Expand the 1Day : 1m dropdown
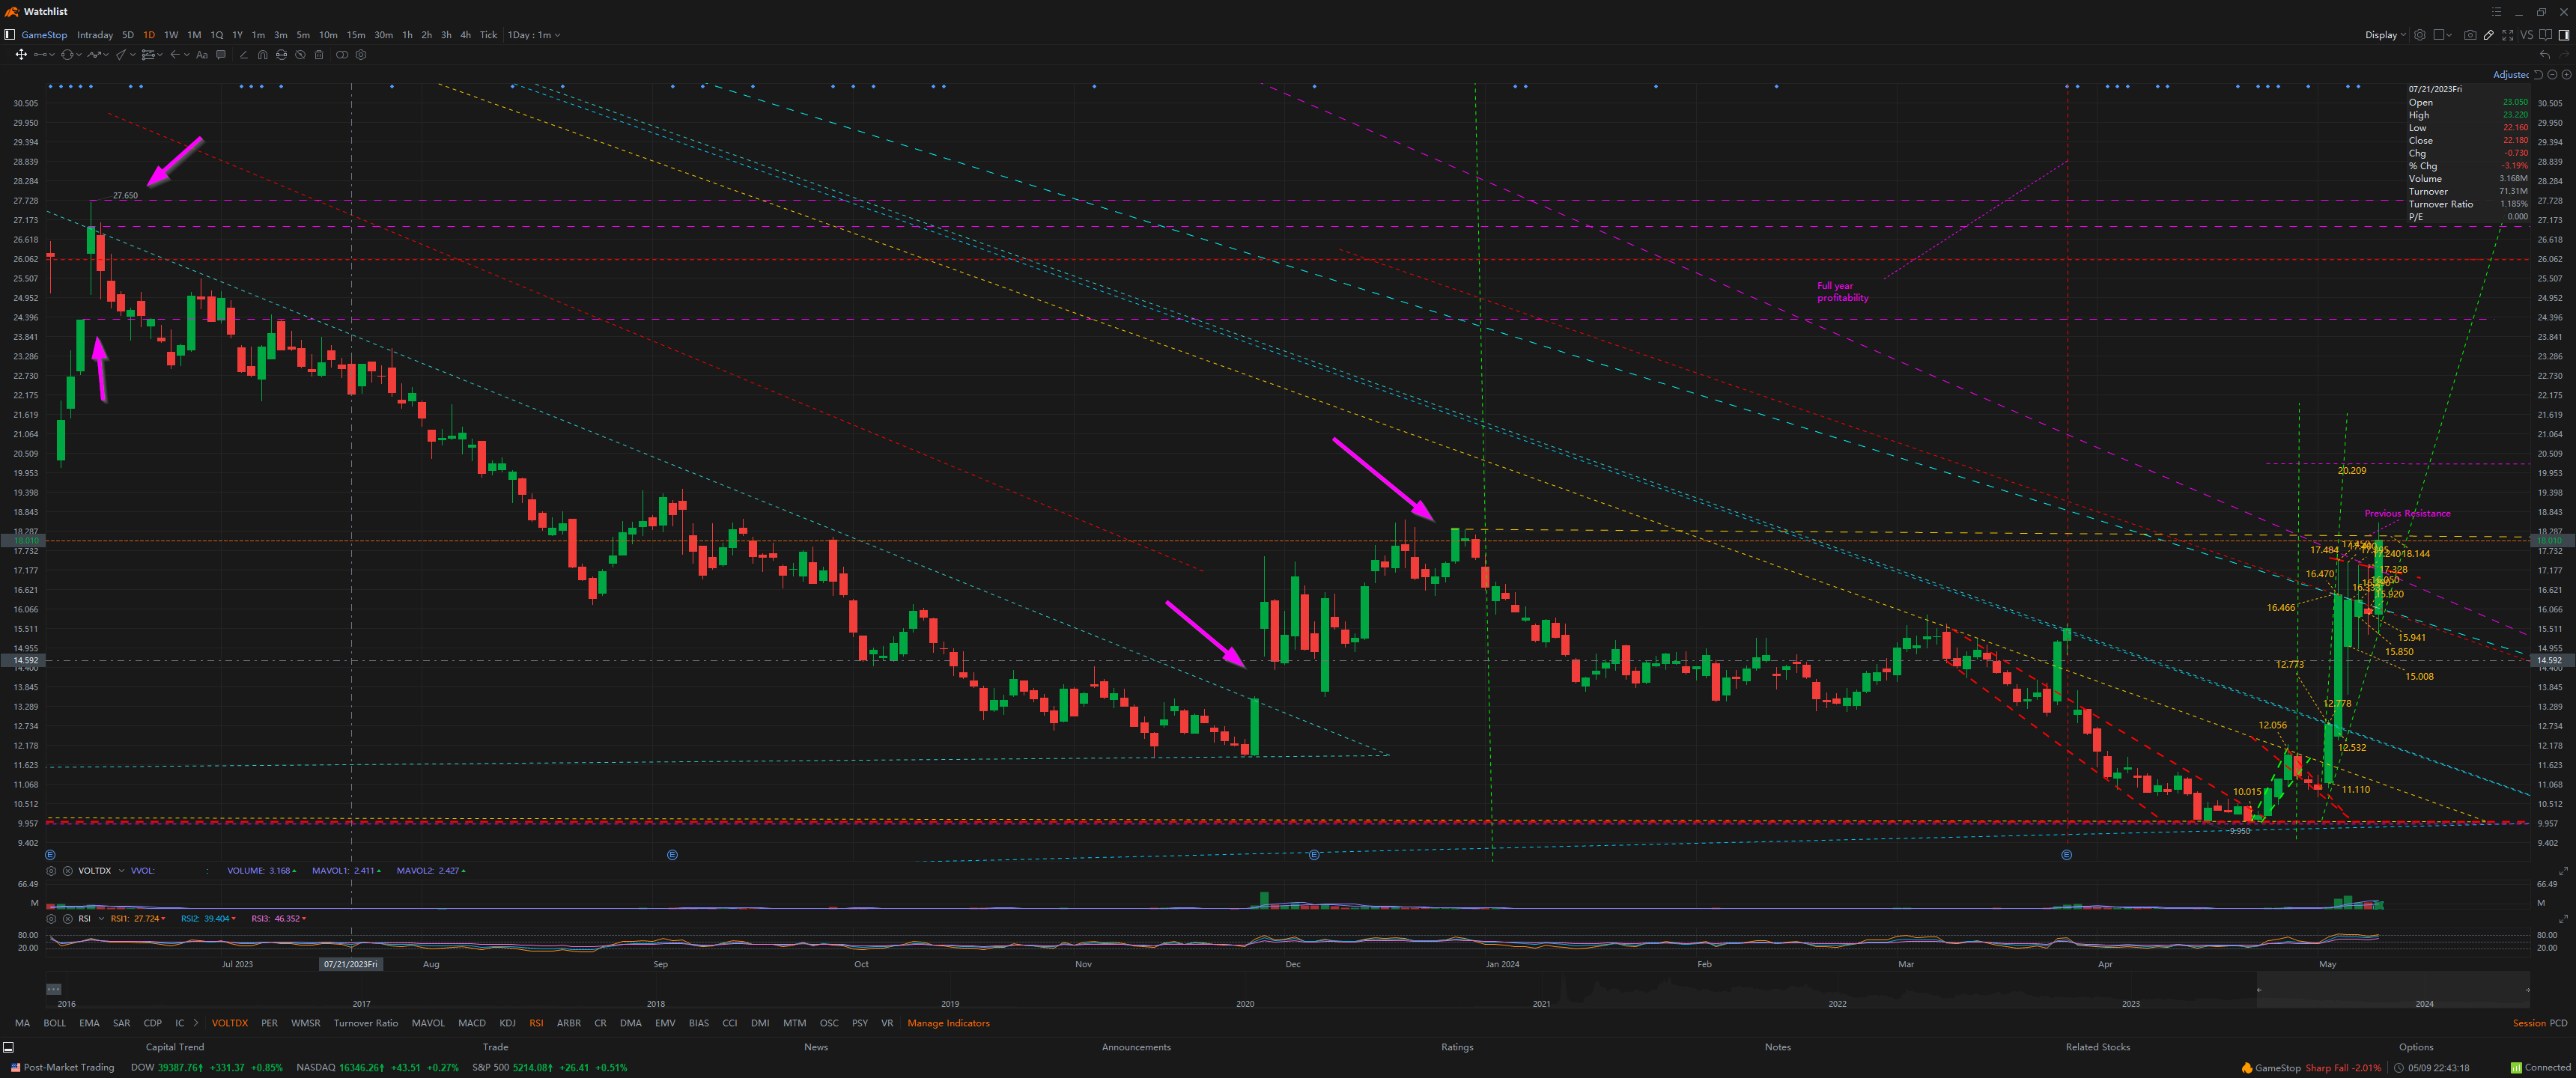 (x=534, y=35)
